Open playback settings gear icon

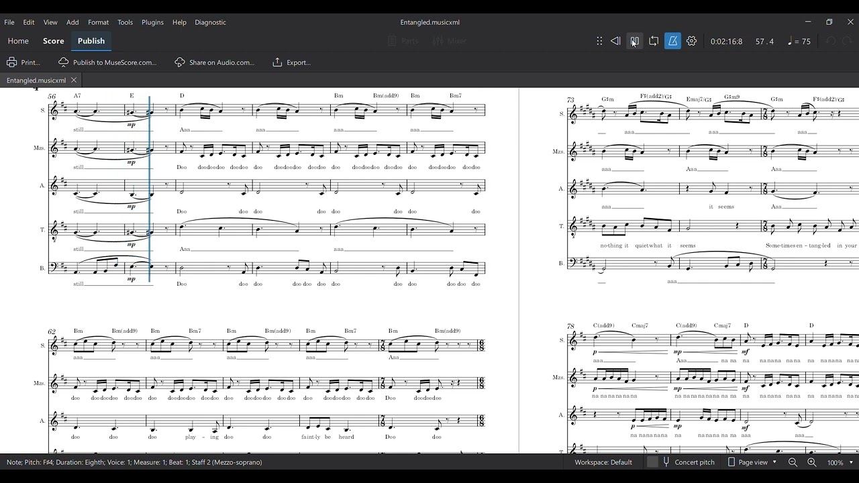(x=692, y=41)
